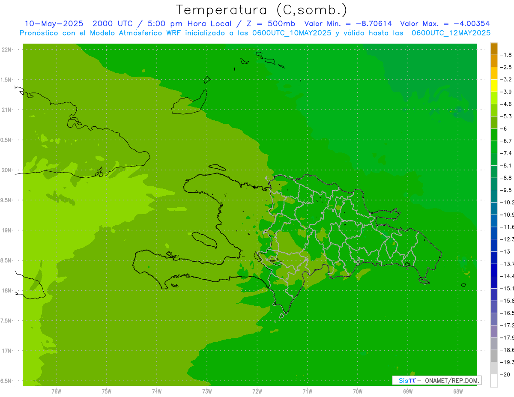Click the blue swatch between -13 and -13.7
The image size is (514, 397).
point(494,257)
